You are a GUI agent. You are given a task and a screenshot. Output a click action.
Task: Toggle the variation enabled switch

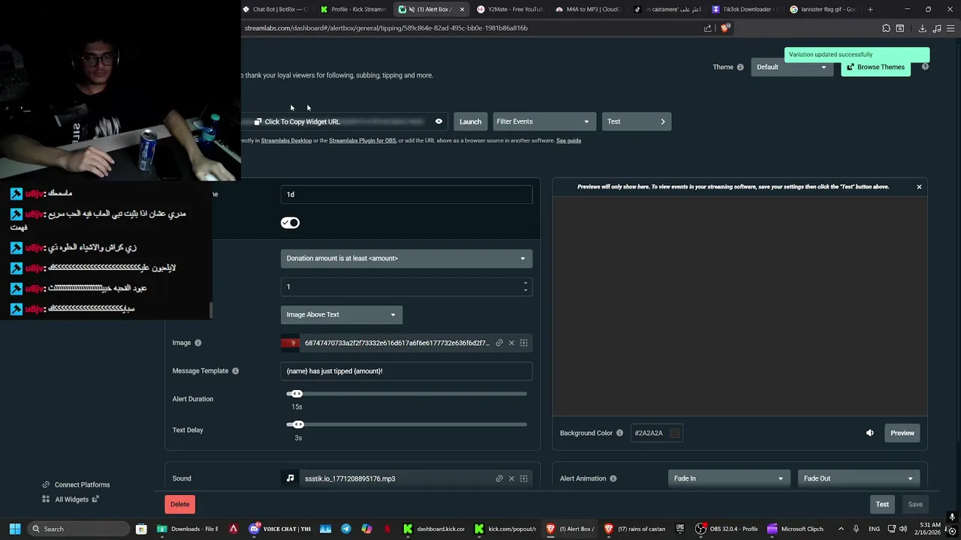(x=290, y=223)
